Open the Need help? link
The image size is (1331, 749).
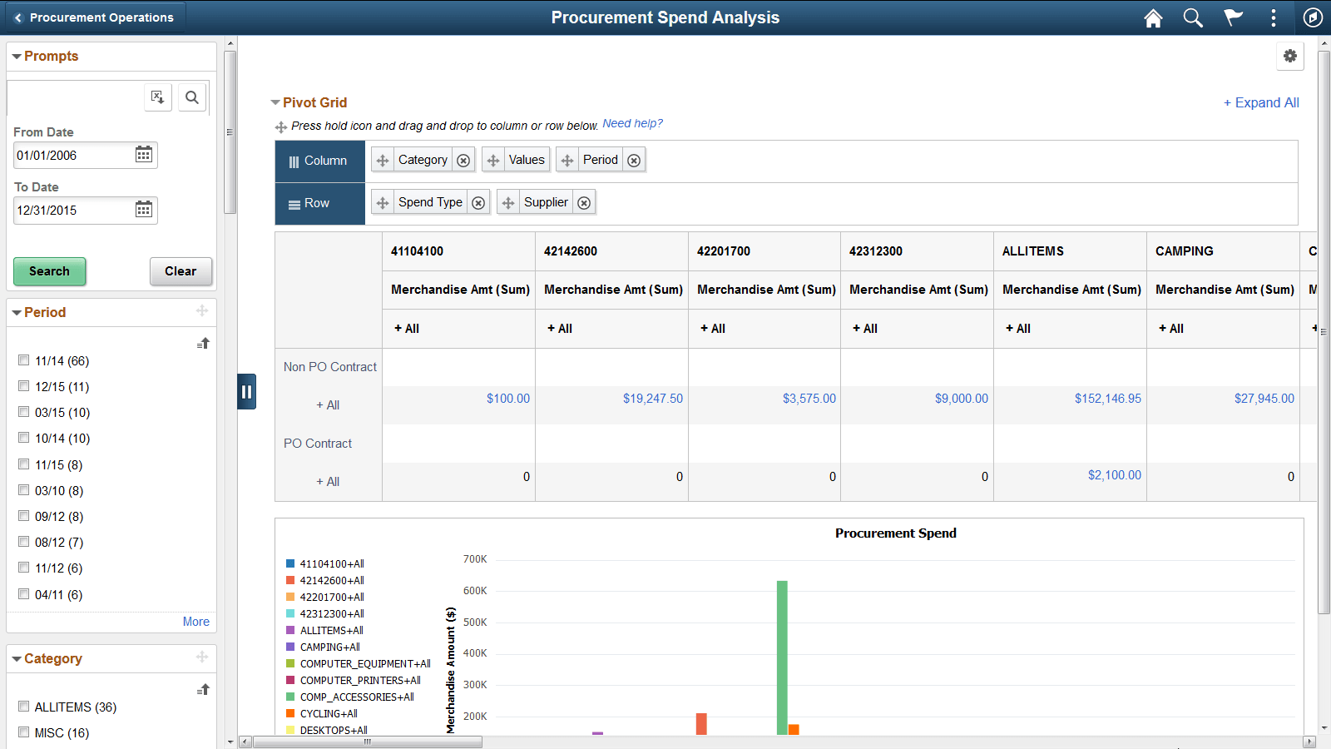click(x=633, y=123)
